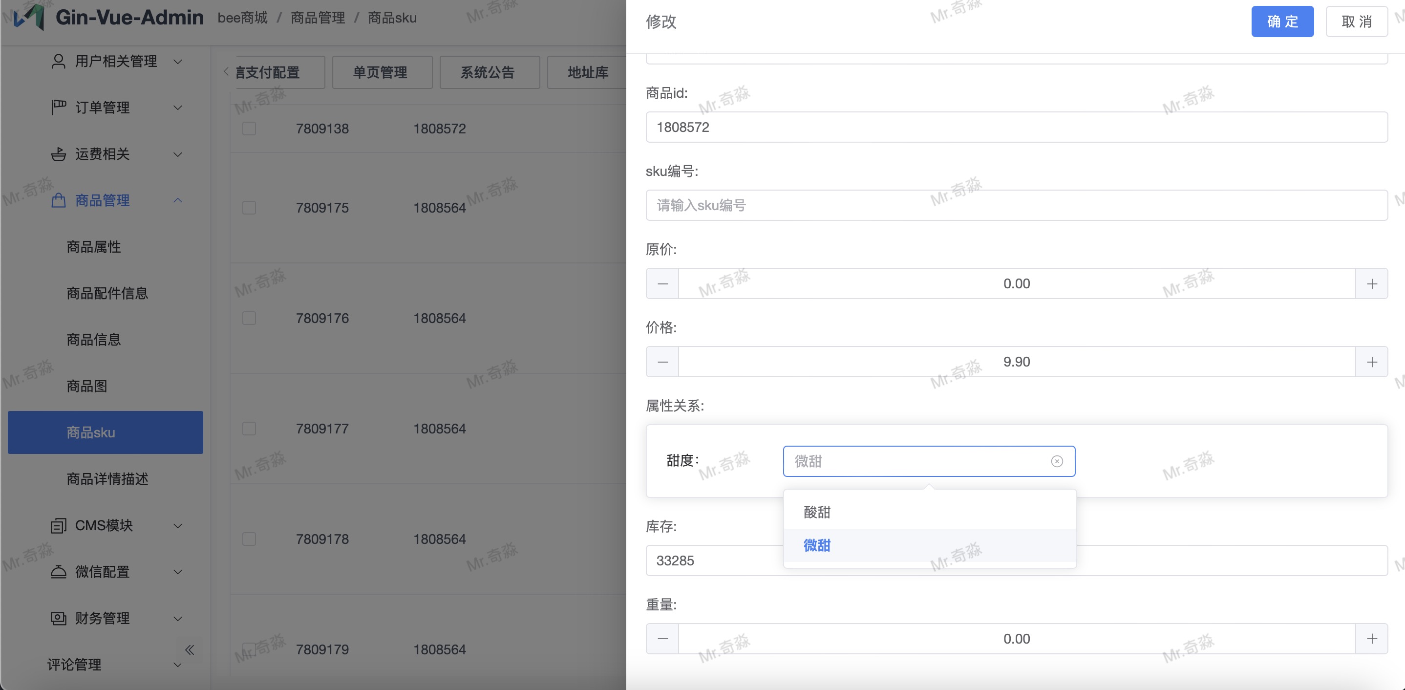Image resolution: width=1405 pixels, height=690 pixels.
Task: Click the finance management money icon
Action: tap(58, 618)
